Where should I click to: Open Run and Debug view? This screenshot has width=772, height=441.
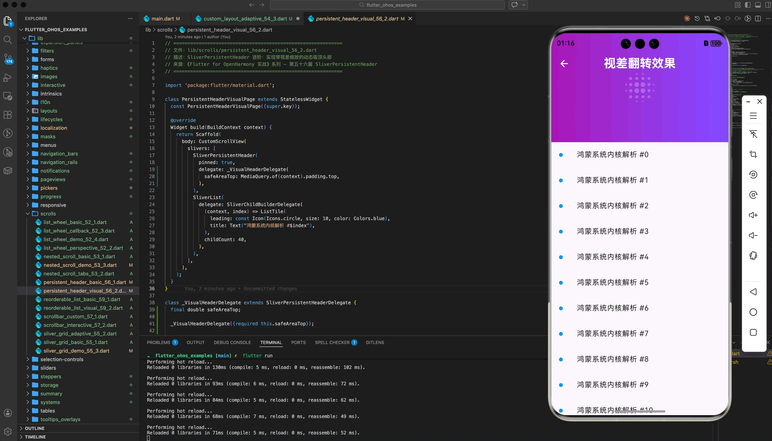coord(7,78)
